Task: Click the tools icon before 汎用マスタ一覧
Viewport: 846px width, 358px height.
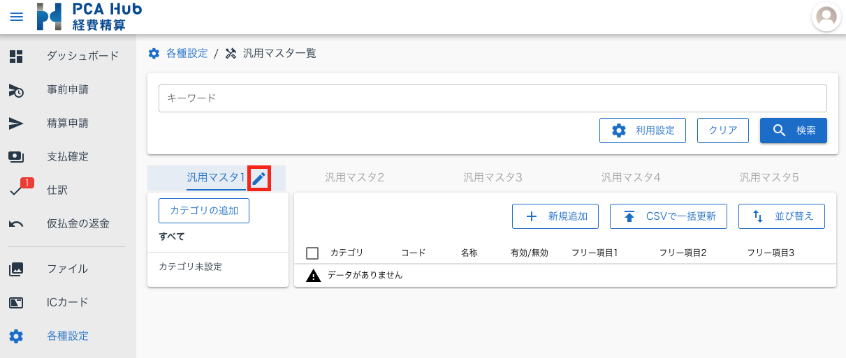Action: click(231, 54)
